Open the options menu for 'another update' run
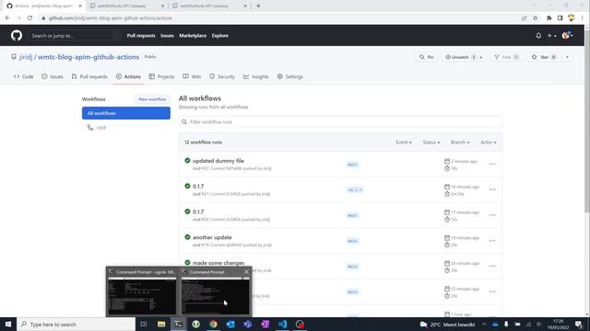This screenshot has width=590, height=331. point(492,241)
